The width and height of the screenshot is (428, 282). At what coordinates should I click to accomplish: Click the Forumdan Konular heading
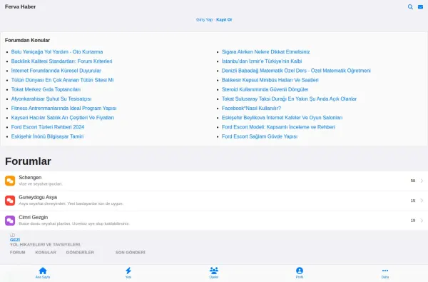point(27,40)
